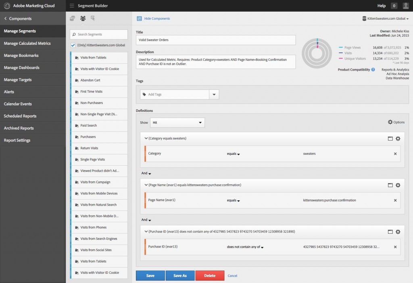Click the segment preview donut chart

[317, 54]
